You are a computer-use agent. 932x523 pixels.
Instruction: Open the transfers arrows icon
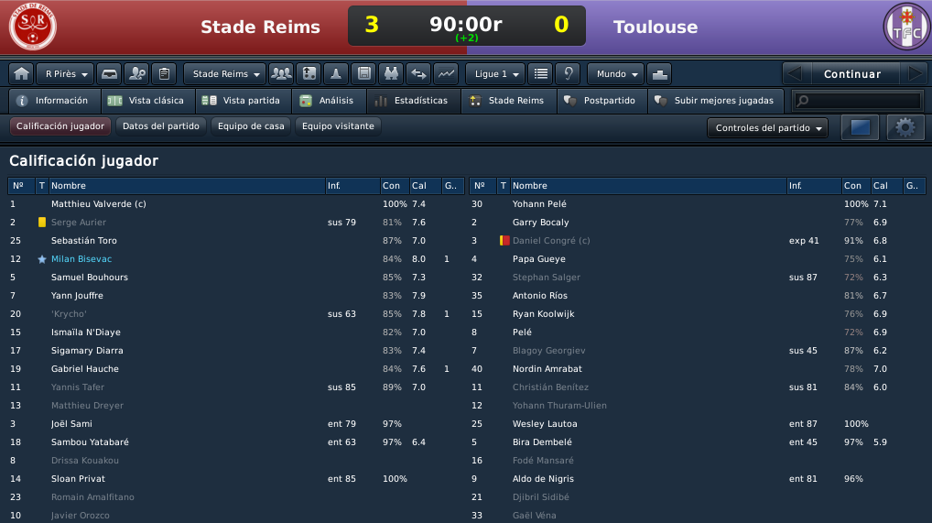click(x=418, y=74)
